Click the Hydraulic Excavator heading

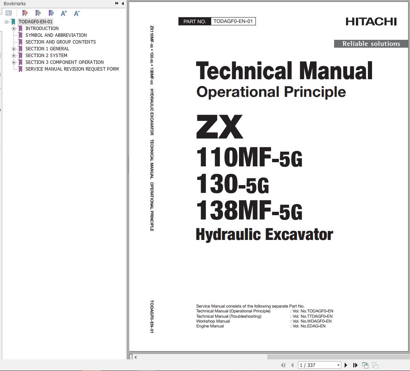264,234
